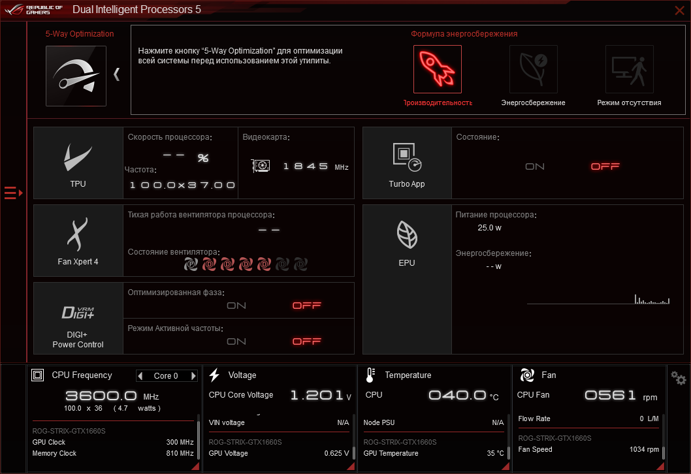Click the 100.0x37.00 frequency value

[x=182, y=185]
